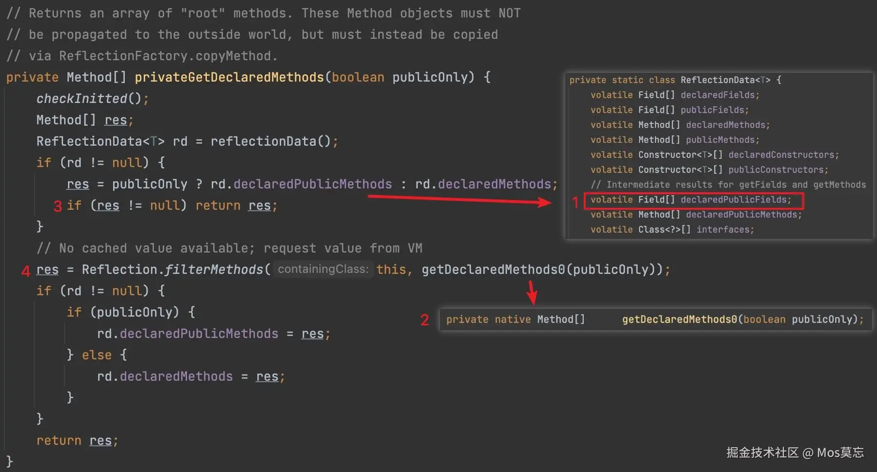Screen dimensions: 877x472
Task: Click the native getDeclaredMethods0(boolean publicOnly) declaration
Action: [655, 320]
